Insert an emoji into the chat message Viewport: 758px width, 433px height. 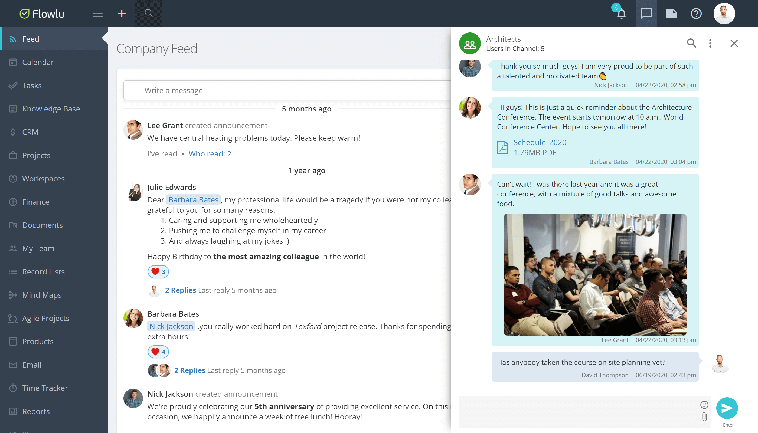click(704, 405)
